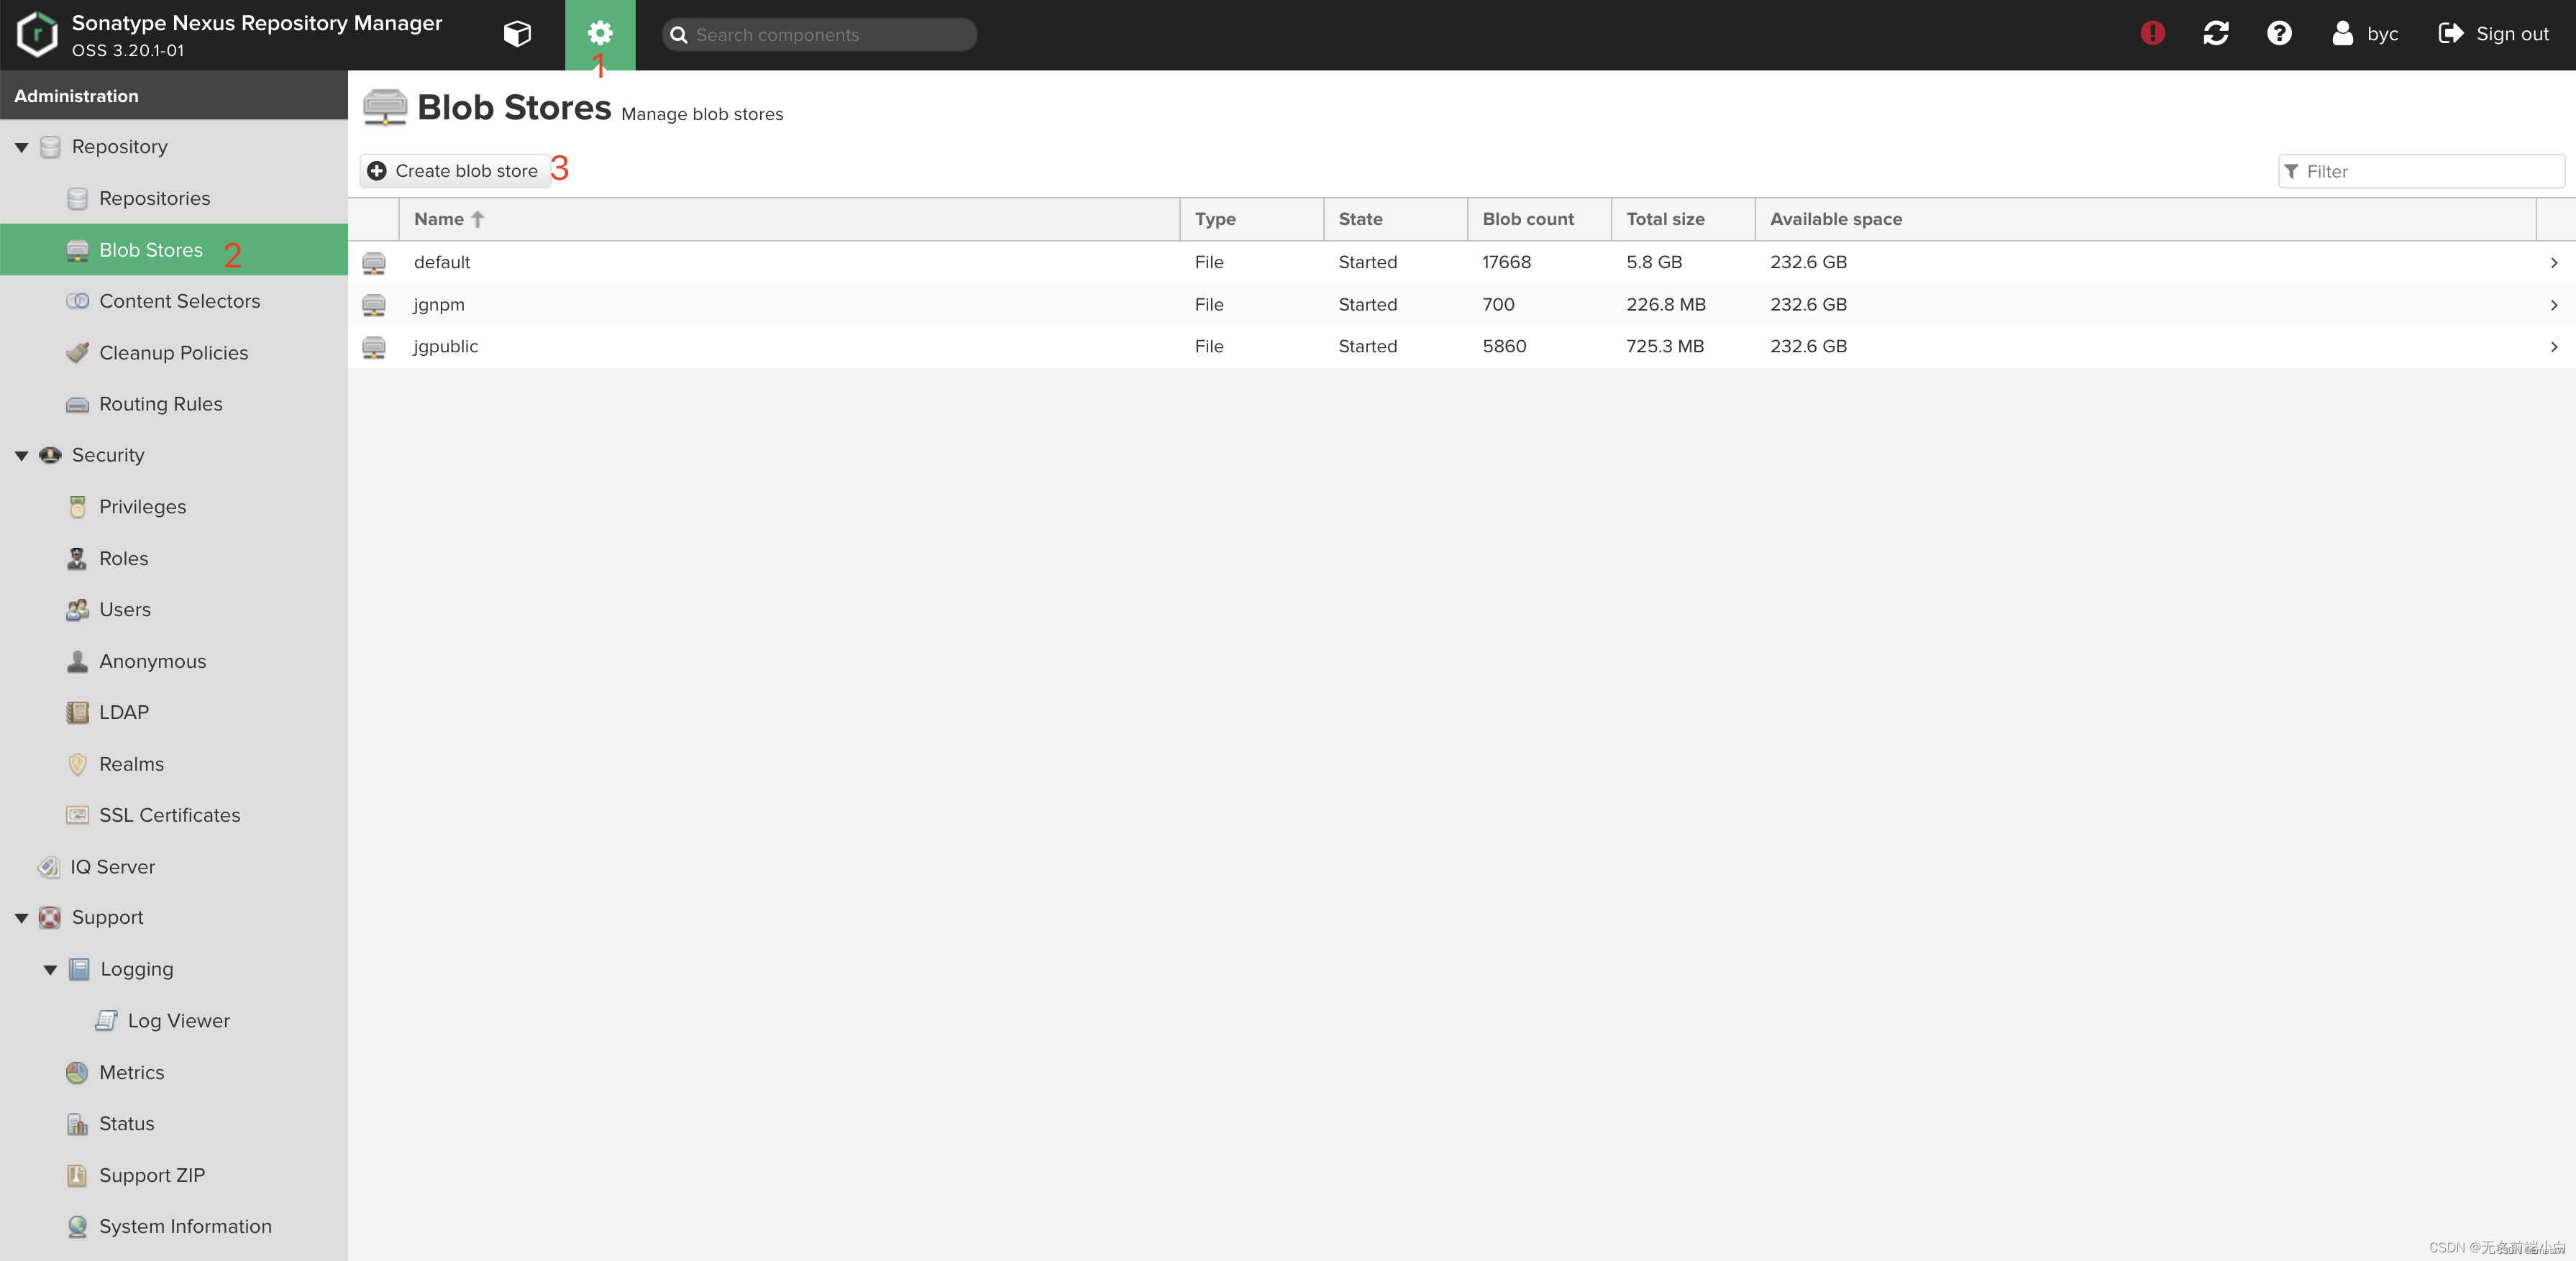This screenshot has height=1261, width=2576.
Task: Click the default blob store row icon
Action: click(x=374, y=263)
